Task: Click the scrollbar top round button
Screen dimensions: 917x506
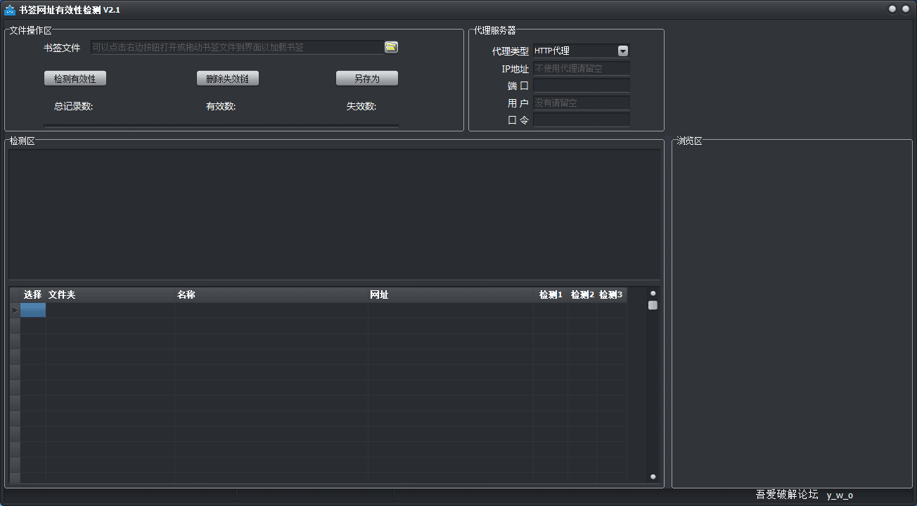Action: pos(653,294)
